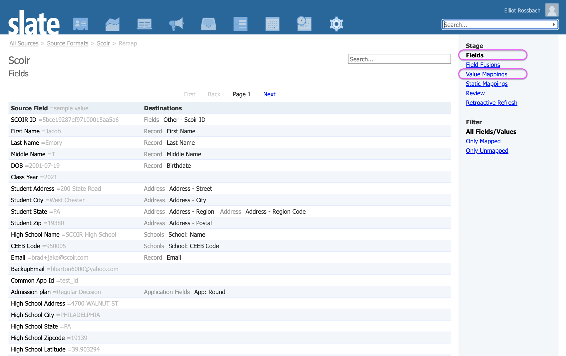566x356 pixels.
Task: Click the Birthdate destination
Action: pyautogui.click(x=179, y=166)
